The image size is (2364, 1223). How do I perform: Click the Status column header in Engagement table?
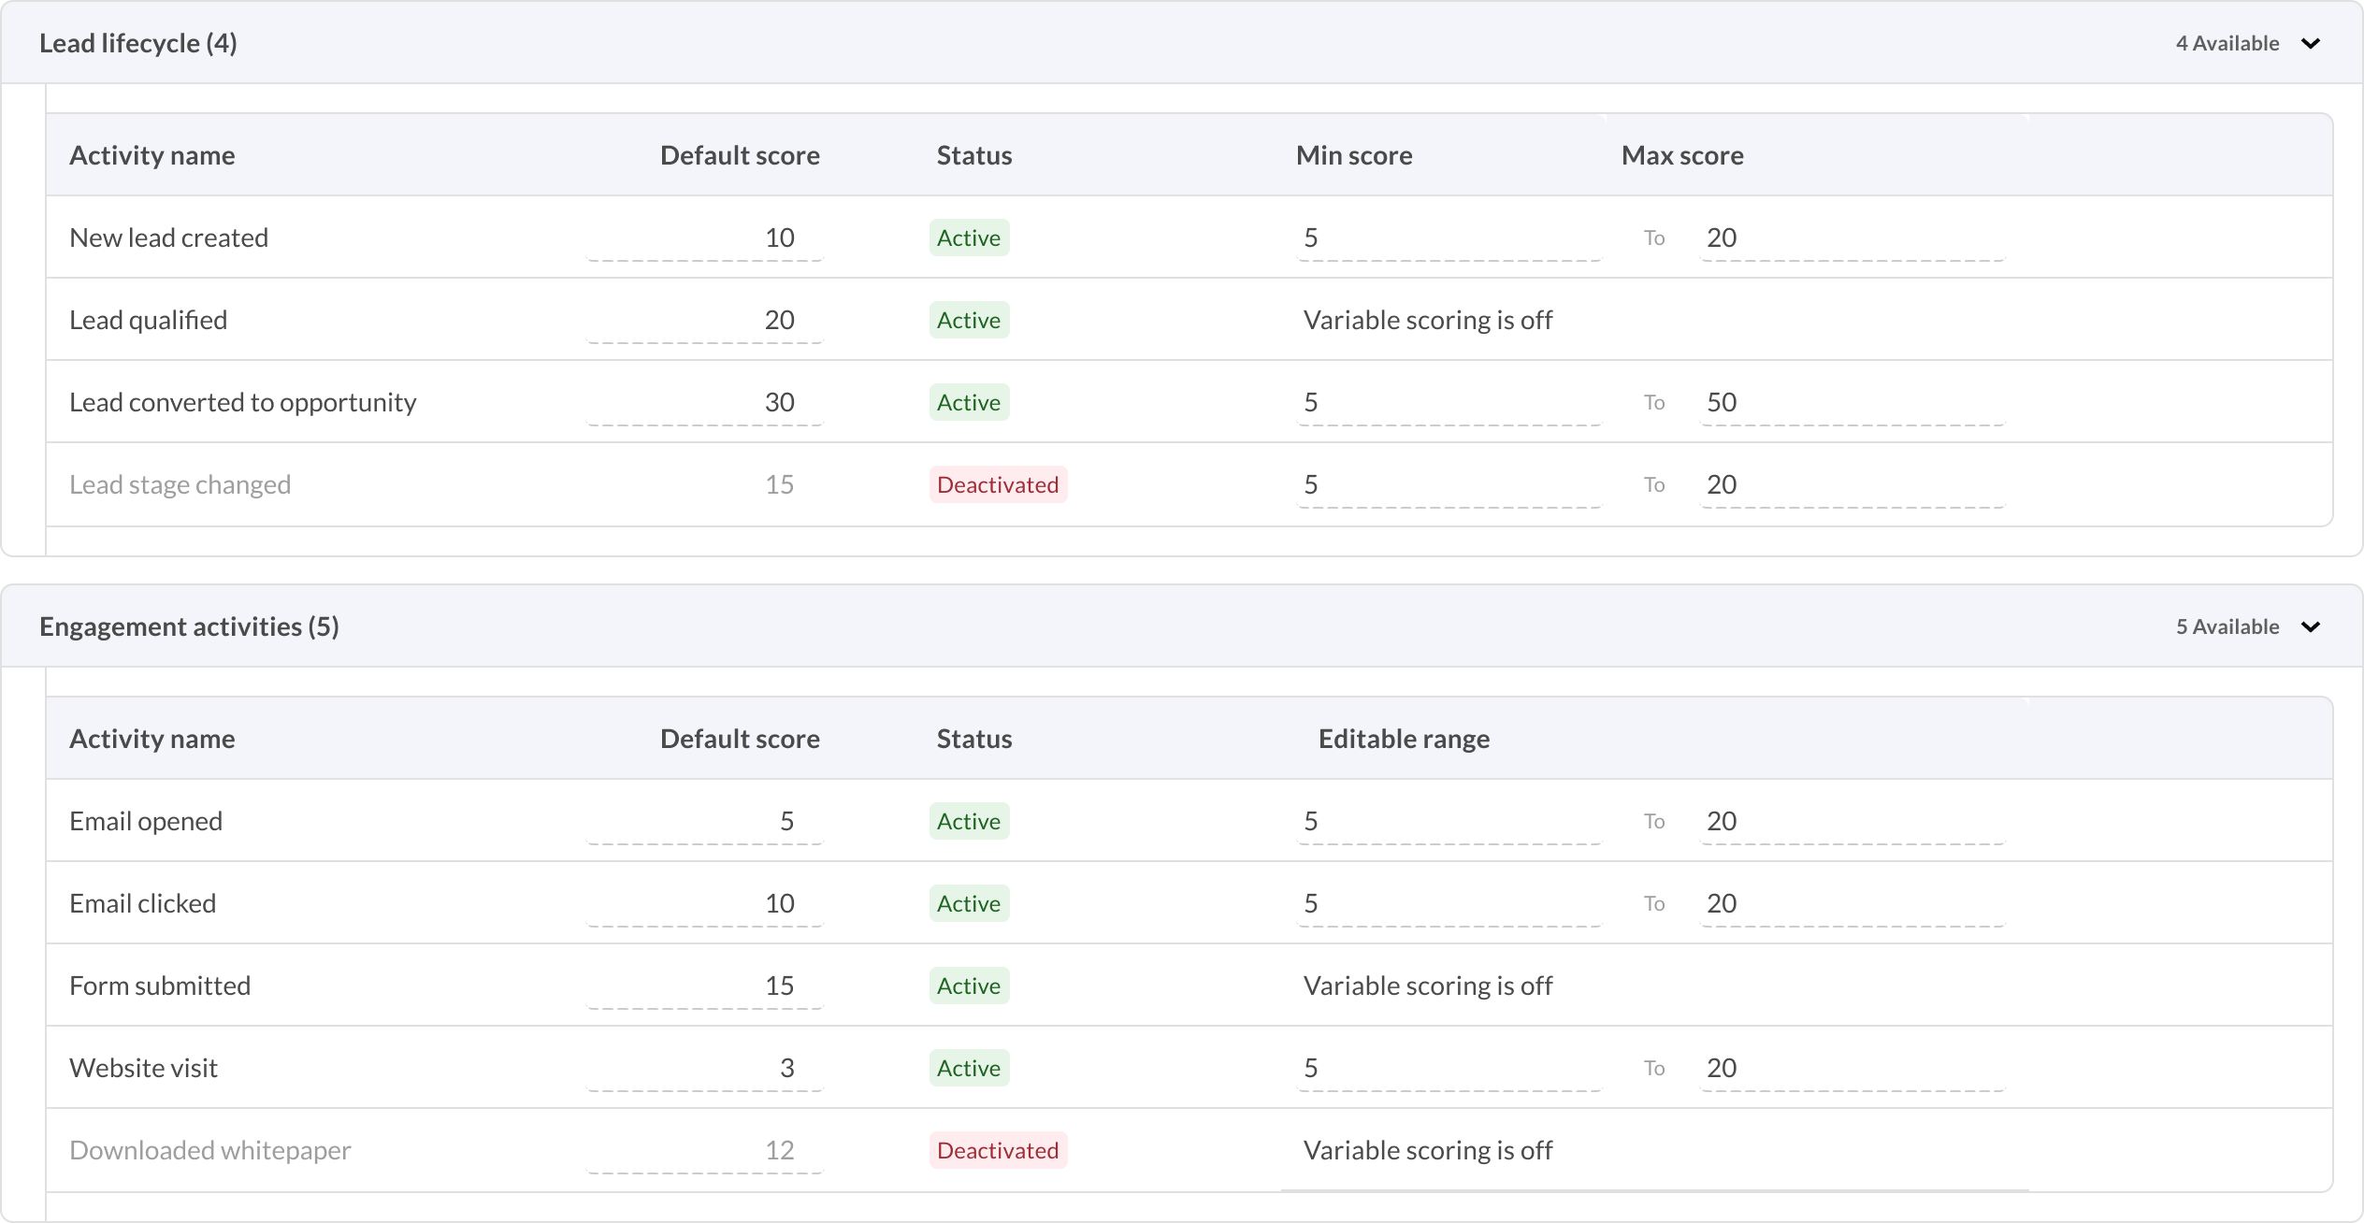(973, 740)
